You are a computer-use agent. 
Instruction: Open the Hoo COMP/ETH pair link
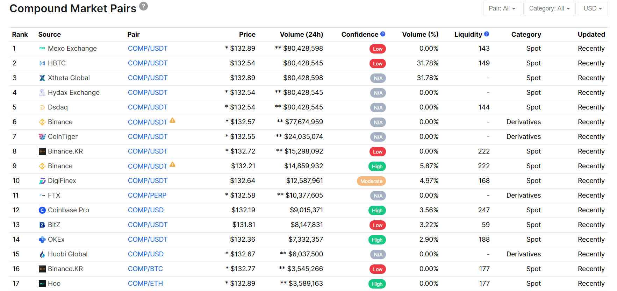(x=145, y=284)
